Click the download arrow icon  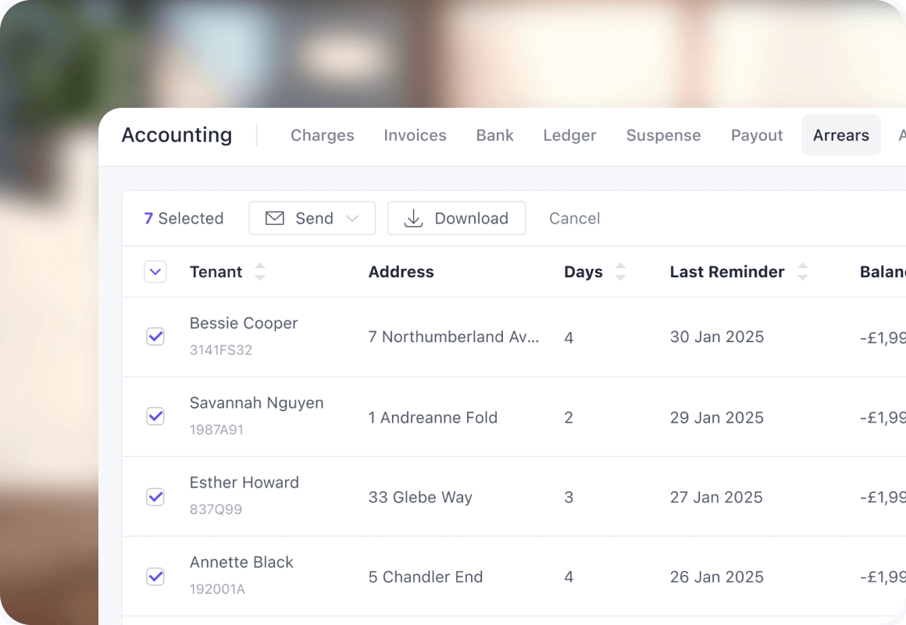(x=413, y=219)
